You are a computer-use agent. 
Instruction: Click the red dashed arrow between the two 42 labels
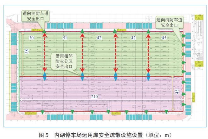click(x=116, y=53)
